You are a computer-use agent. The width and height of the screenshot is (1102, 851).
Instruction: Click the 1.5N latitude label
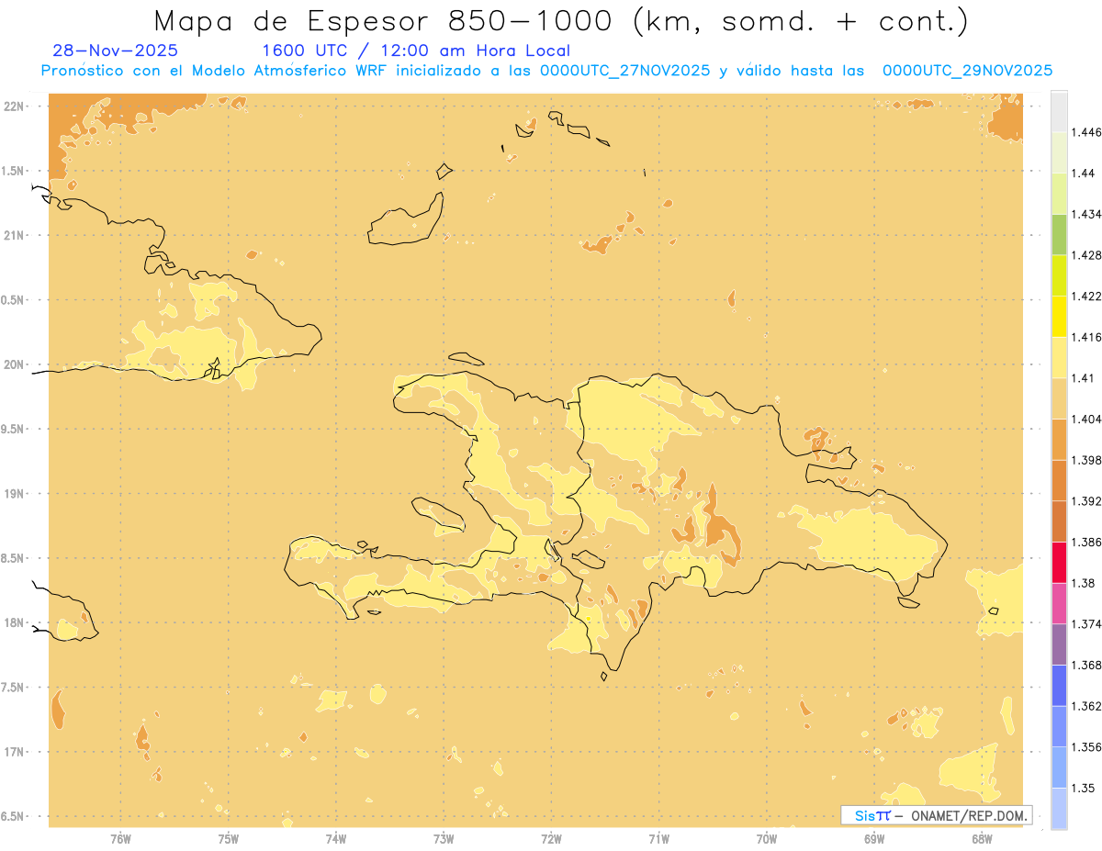point(14,171)
